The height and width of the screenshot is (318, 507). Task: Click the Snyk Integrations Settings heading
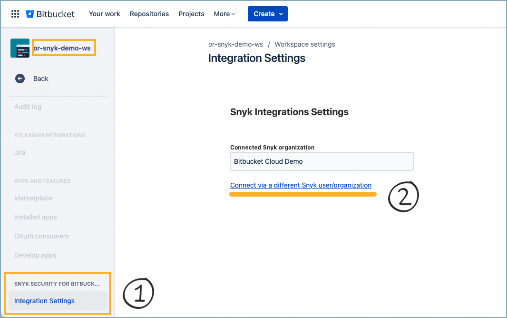click(x=289, y=112)
